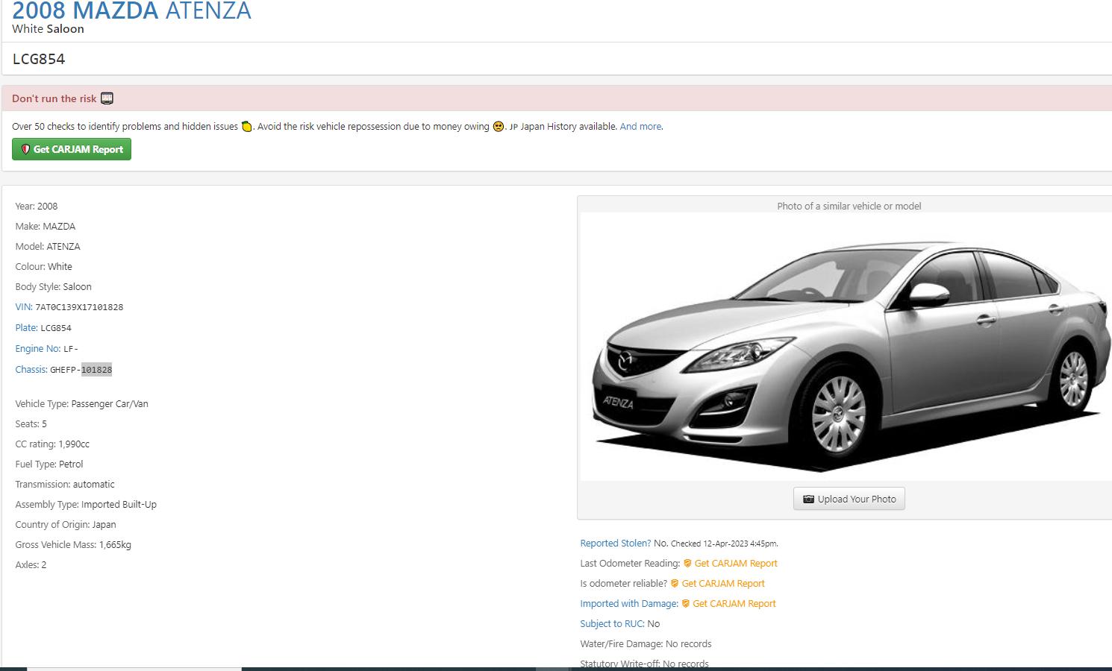This screenshot has width=1112, height=671.
Task: Open the Plate label link
Action: point(26,327)
